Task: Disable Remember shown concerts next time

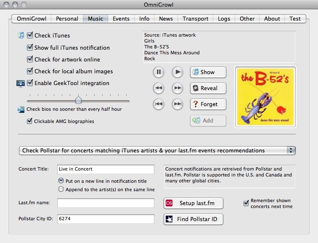Action: click(246, 203)
